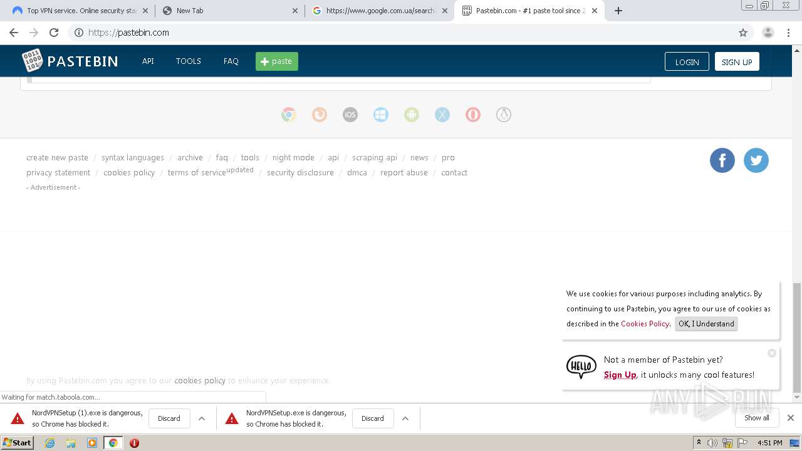Click the Chrome taskbar icon
802x451 pixels.
coord(113,443)
